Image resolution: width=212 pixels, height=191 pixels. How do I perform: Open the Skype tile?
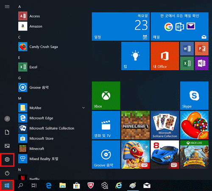point(194,96)
